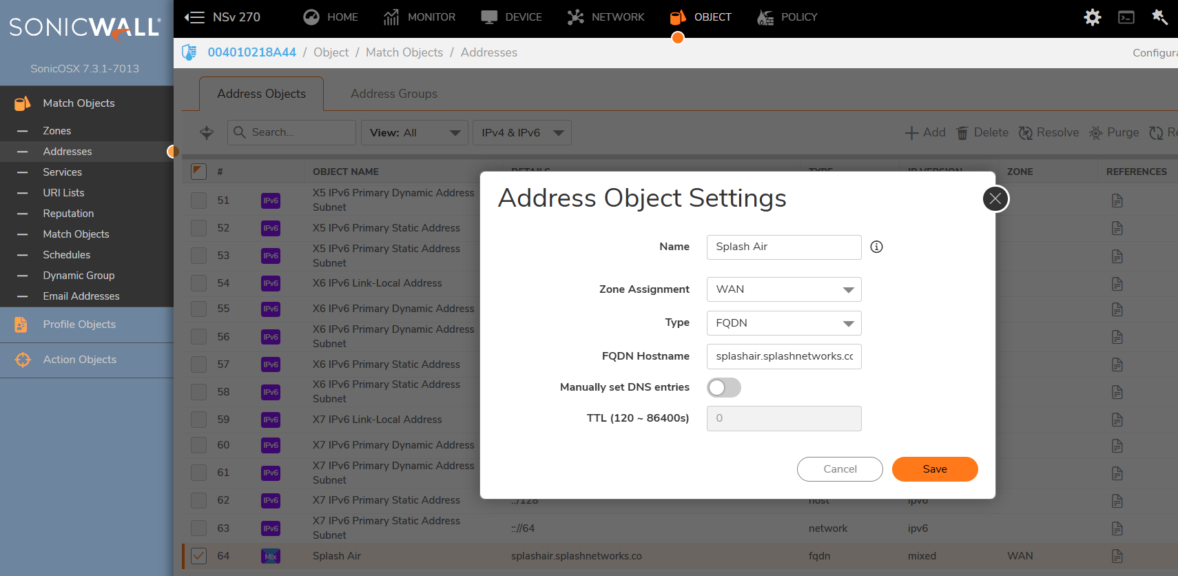Screen dimensions: 1178x576
Task: Open references icon for row 57
Action: click(1117, 364)
